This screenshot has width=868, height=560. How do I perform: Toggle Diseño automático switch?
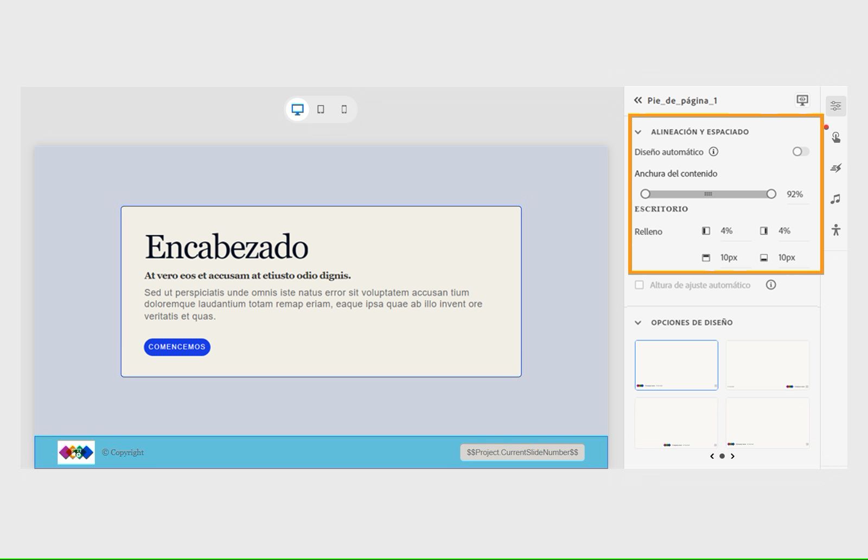[801, 152]
